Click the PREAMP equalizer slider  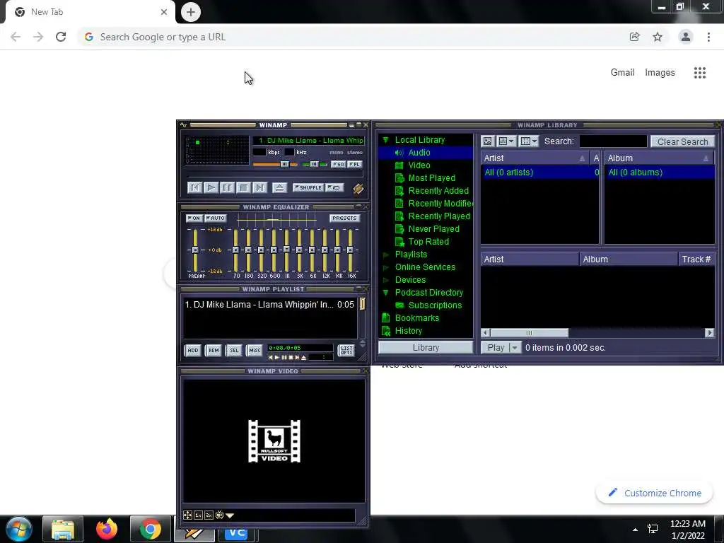195,250
